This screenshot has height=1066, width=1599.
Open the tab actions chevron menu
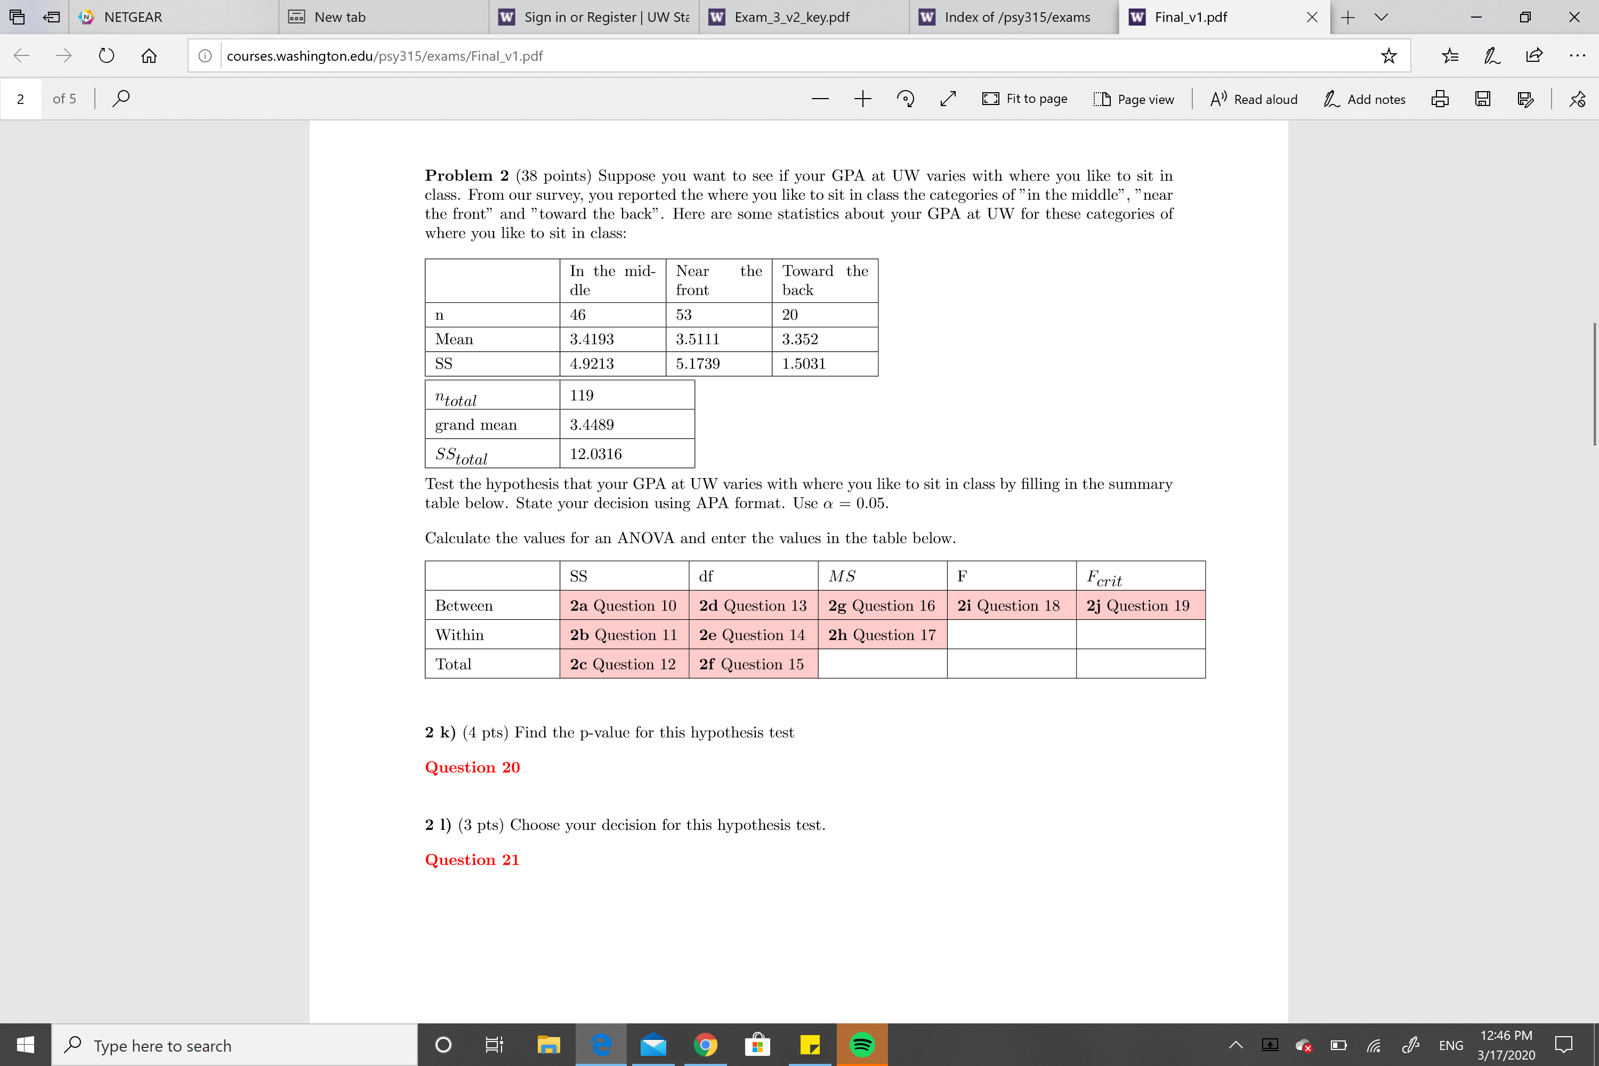pyautogui.click(x=1381, y=17)
